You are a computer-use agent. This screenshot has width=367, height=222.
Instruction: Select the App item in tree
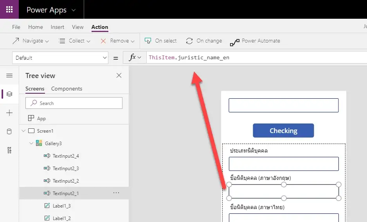tap(41, 119)
